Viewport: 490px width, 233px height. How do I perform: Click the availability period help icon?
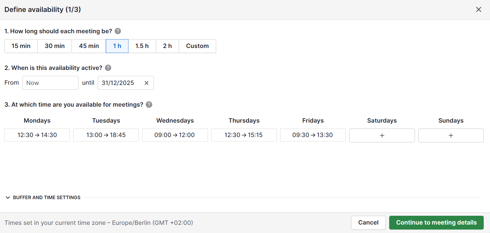point(108,68)
